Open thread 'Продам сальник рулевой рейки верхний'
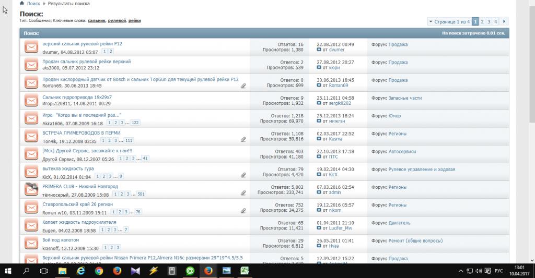The width and height of the screenshot is (535, 278). (86, 62)
